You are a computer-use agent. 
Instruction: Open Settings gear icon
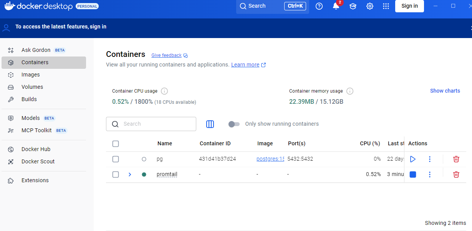click(370, 6)
